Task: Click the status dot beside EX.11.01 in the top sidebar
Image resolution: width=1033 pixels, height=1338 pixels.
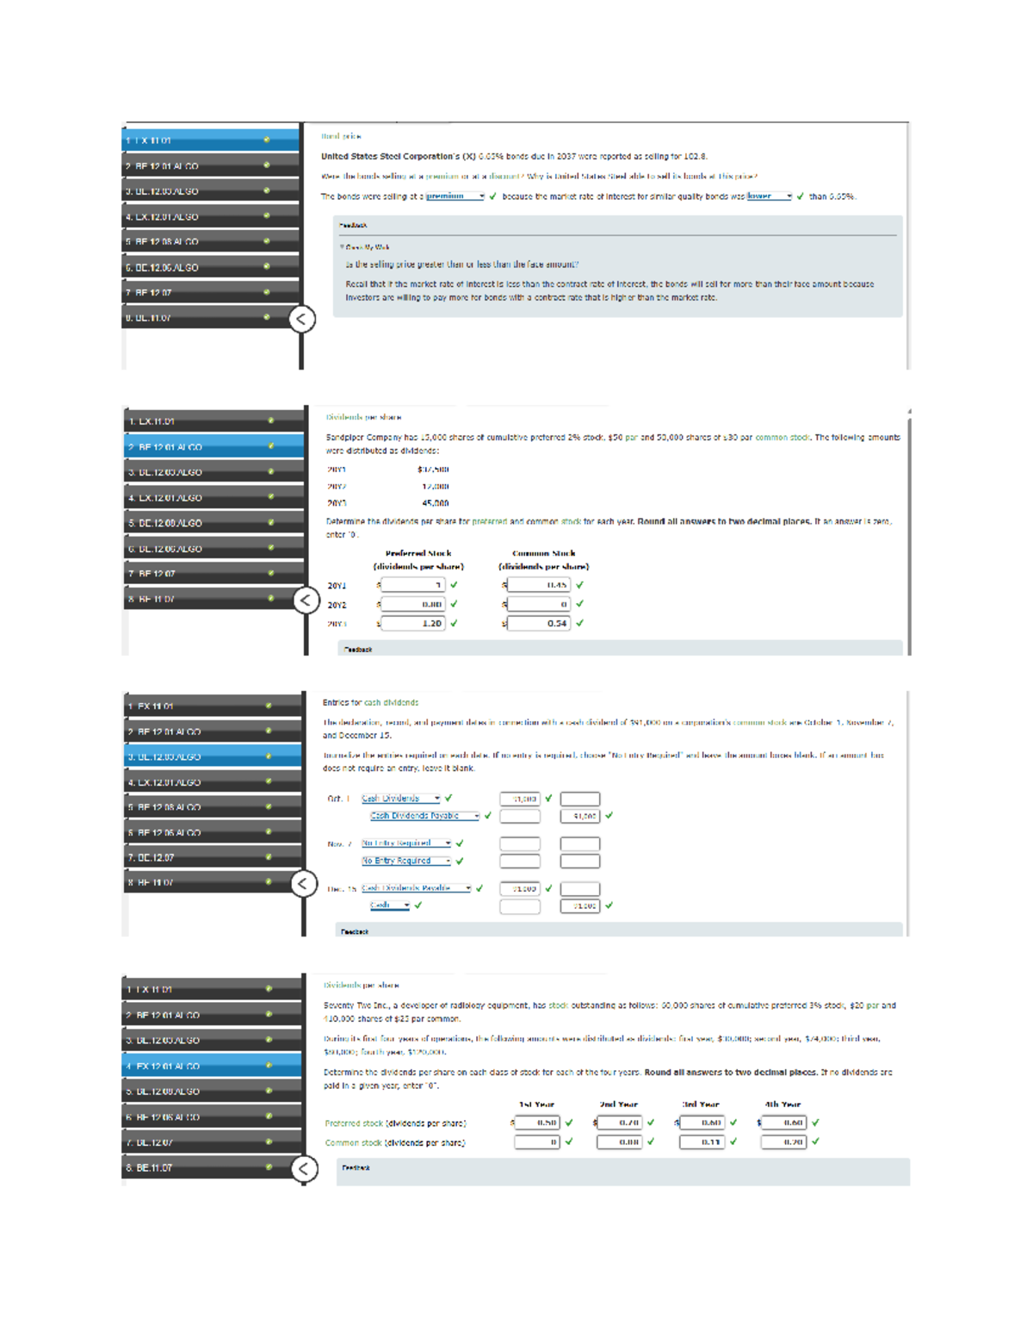Action: tap(267, 140)
